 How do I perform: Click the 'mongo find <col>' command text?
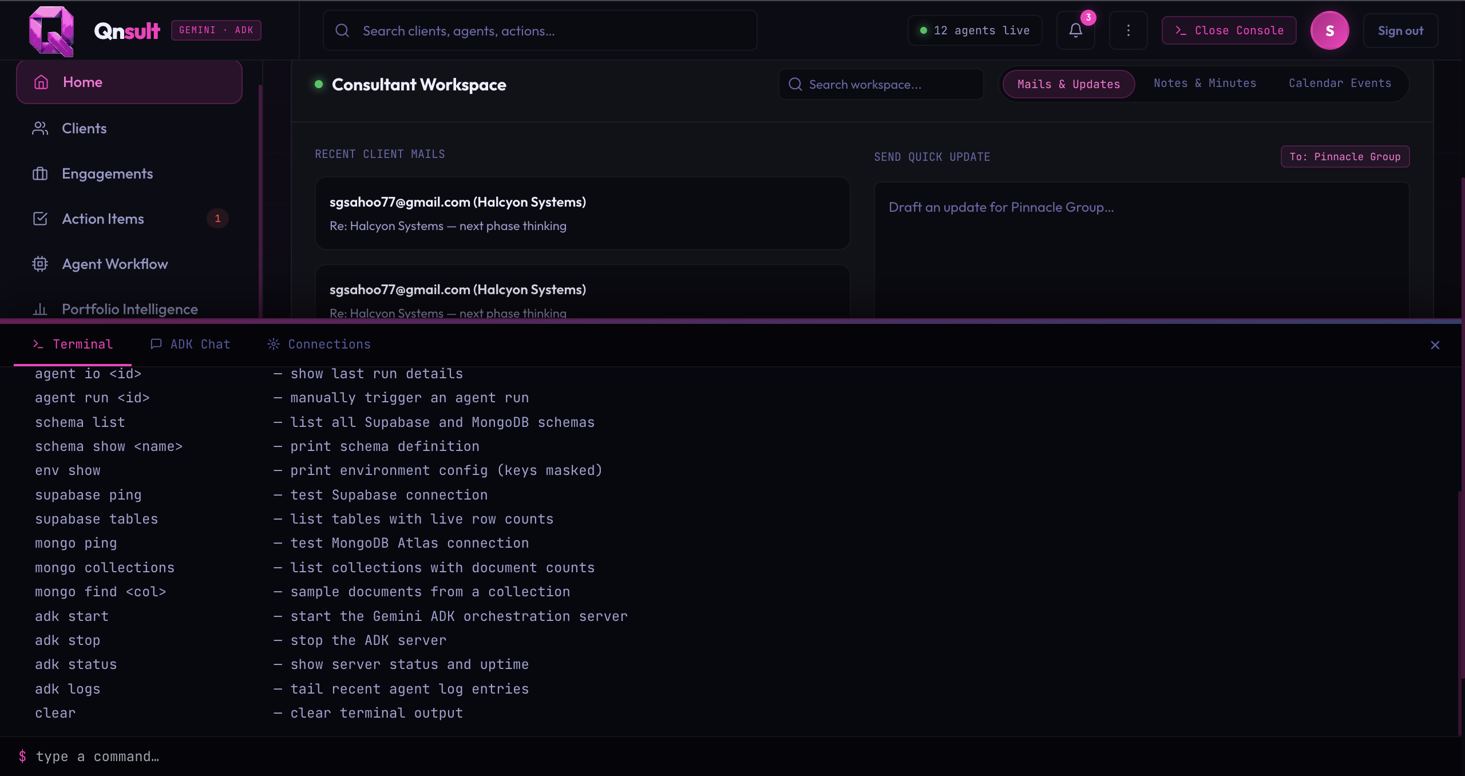click(x=101, y=592)
